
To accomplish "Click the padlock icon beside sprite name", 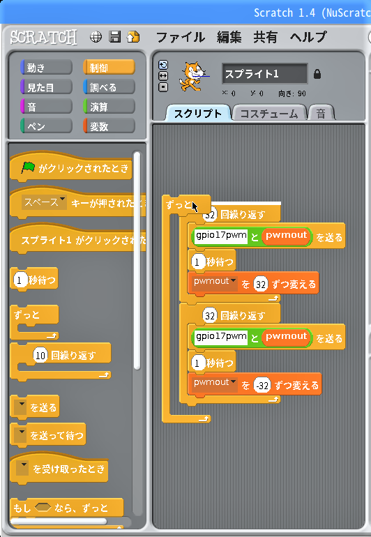I will [317, 74].
